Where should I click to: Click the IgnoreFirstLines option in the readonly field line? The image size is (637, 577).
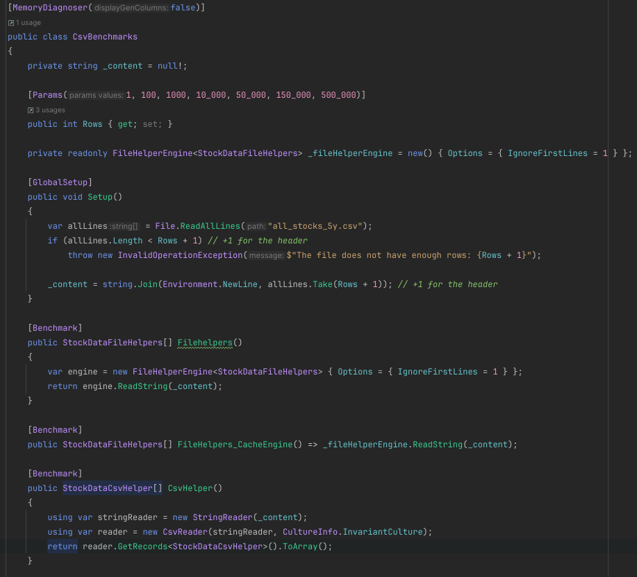click(x=547, y=154)
